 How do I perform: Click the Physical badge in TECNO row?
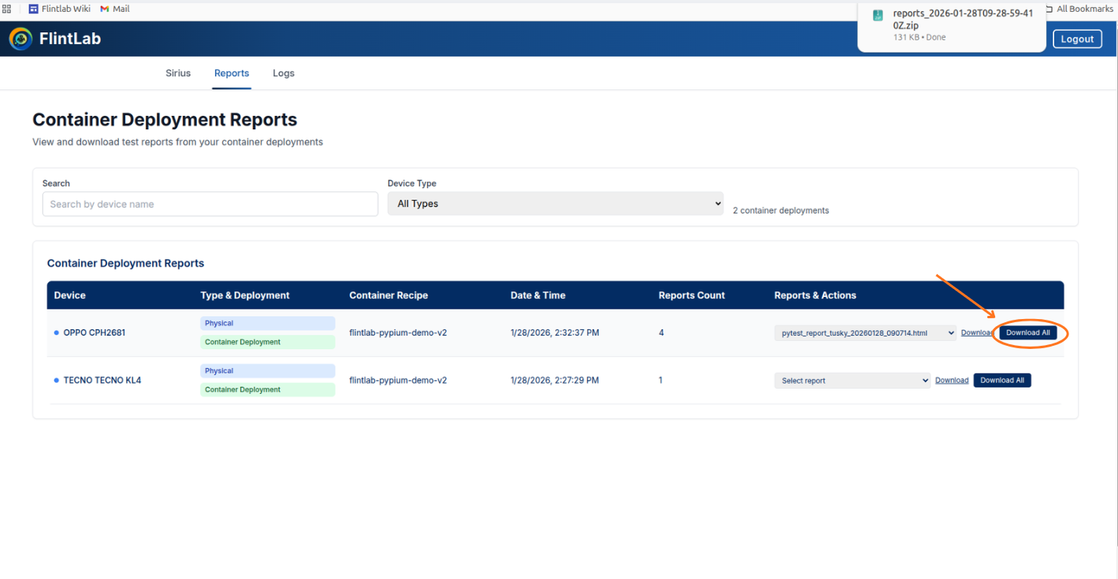tap(268, 371)
